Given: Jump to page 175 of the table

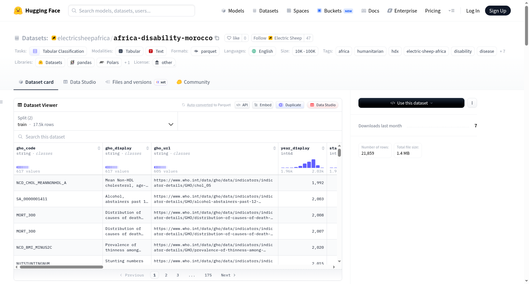Looking at the screenshot, I should tap(208, 275).
